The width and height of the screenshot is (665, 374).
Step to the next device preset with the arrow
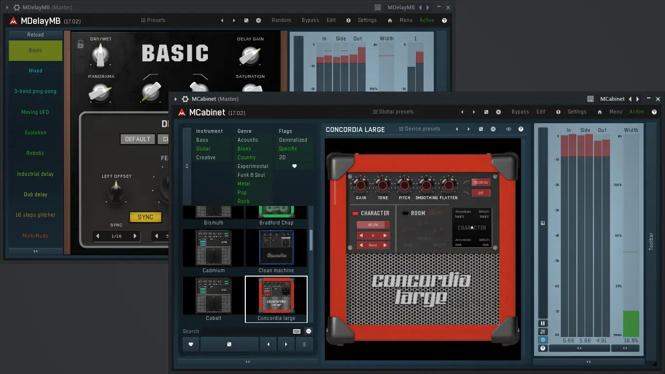pos(468,129)
